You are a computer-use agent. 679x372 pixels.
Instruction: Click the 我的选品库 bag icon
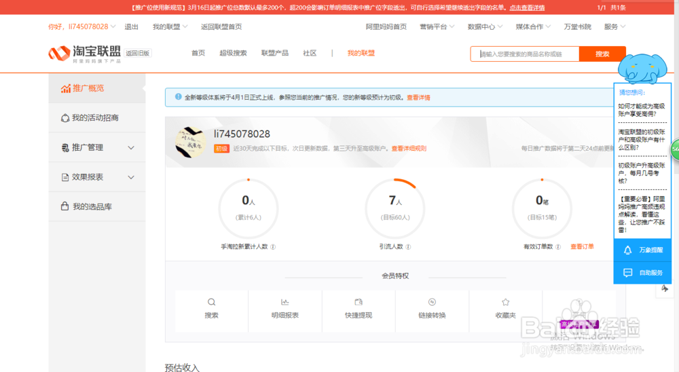click(x=65, y=206)
